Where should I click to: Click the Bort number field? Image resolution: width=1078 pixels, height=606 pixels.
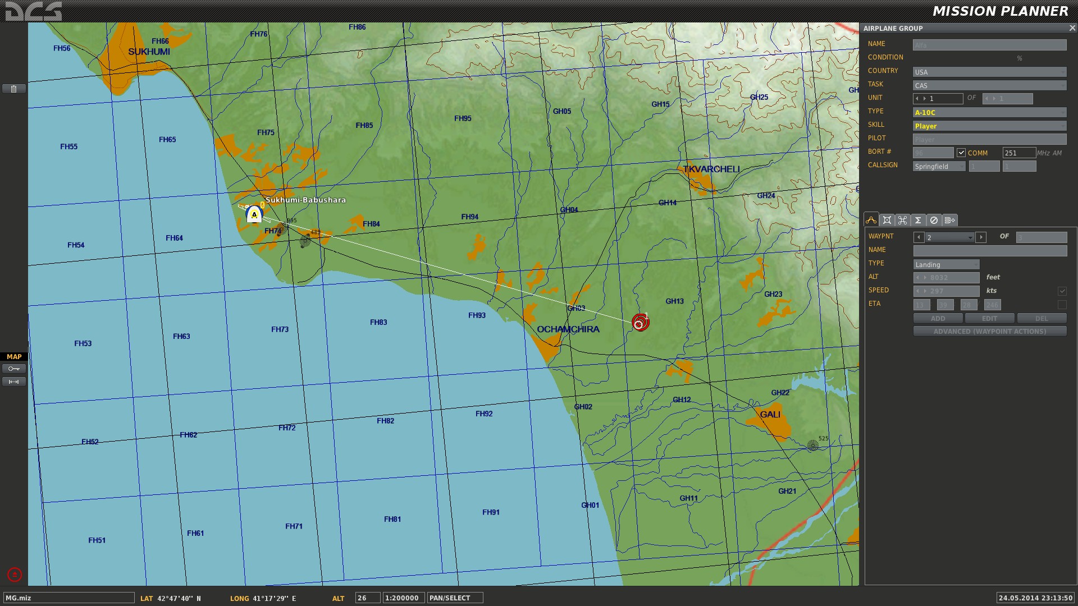933,153
